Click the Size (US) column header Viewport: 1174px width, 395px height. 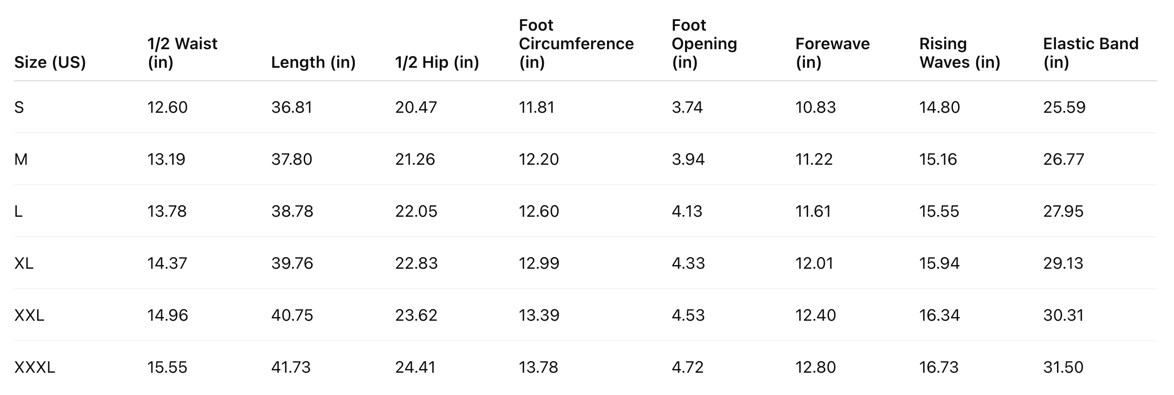(50, 62)
